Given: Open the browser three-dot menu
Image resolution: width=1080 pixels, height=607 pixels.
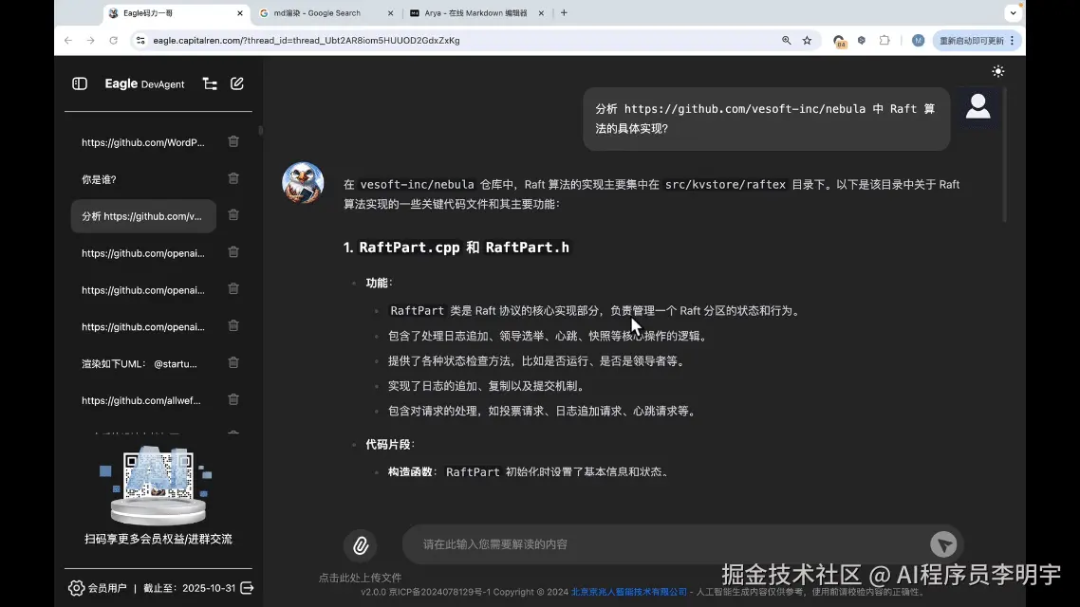Looking at the screenshot, I should (x=1010, y=41).
